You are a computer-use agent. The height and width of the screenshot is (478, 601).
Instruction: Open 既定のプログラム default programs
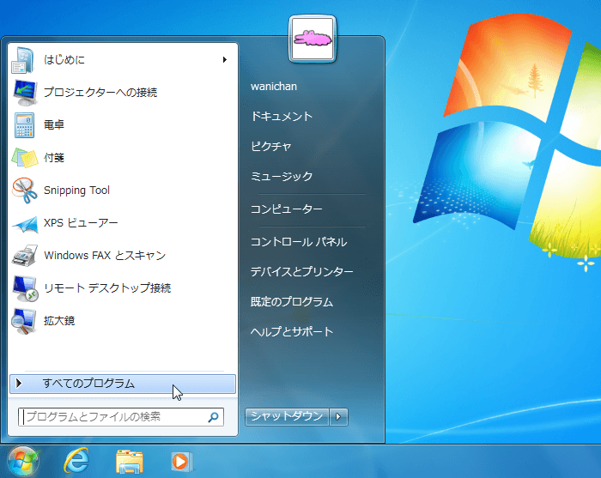(292, 302)
